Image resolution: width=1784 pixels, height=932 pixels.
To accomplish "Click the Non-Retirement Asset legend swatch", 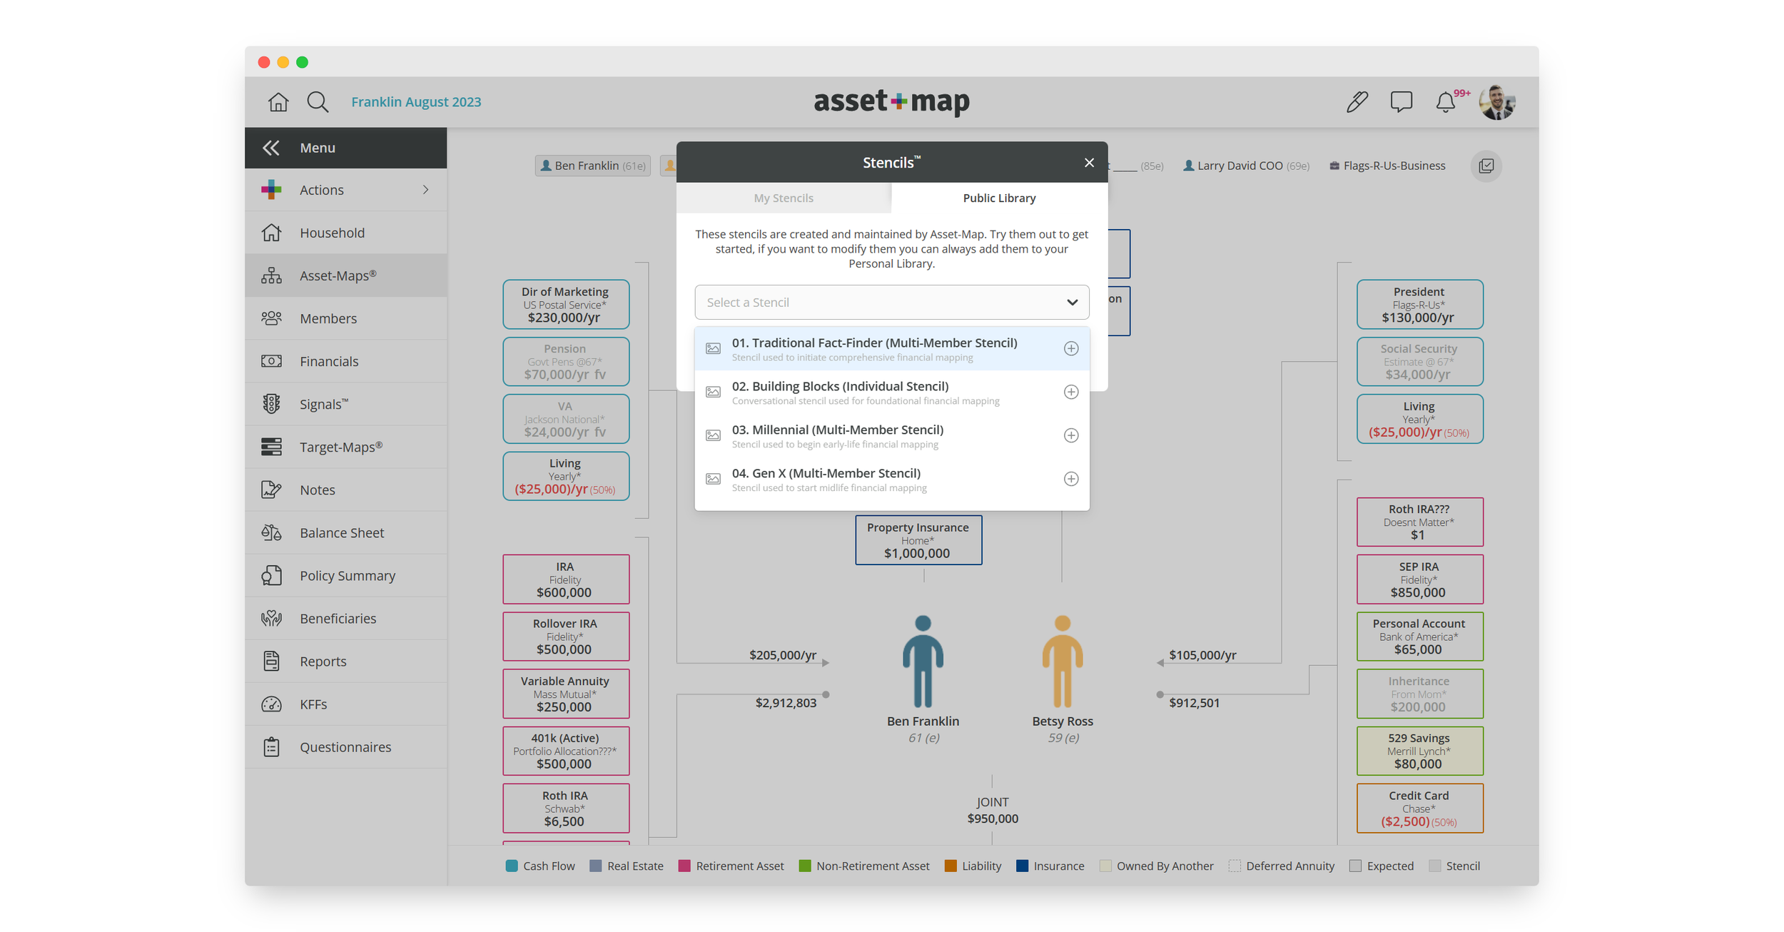I will click(x=805, y=866).
